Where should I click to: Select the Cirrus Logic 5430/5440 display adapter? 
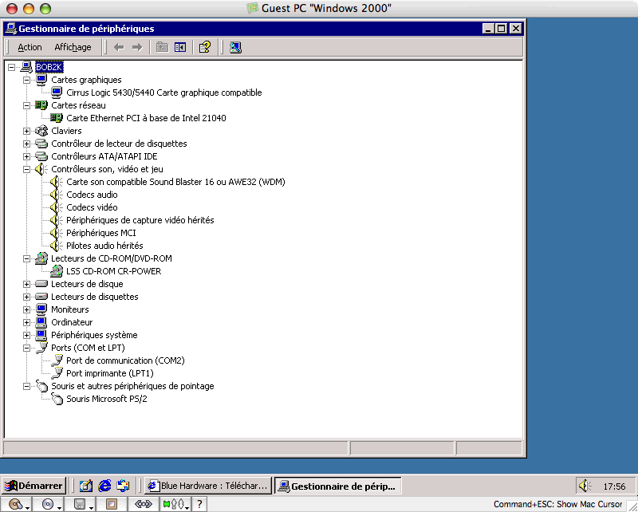164,93
